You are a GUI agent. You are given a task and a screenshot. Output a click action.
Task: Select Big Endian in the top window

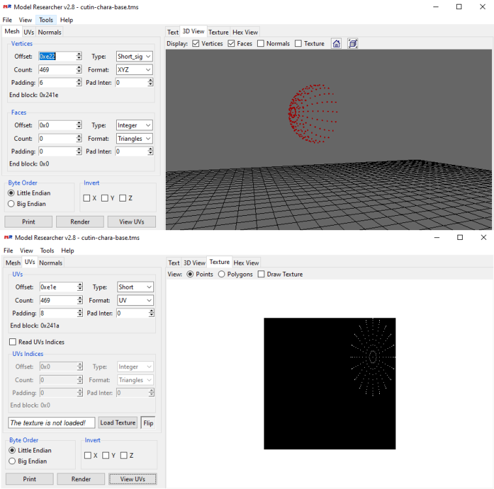[11, 204]
